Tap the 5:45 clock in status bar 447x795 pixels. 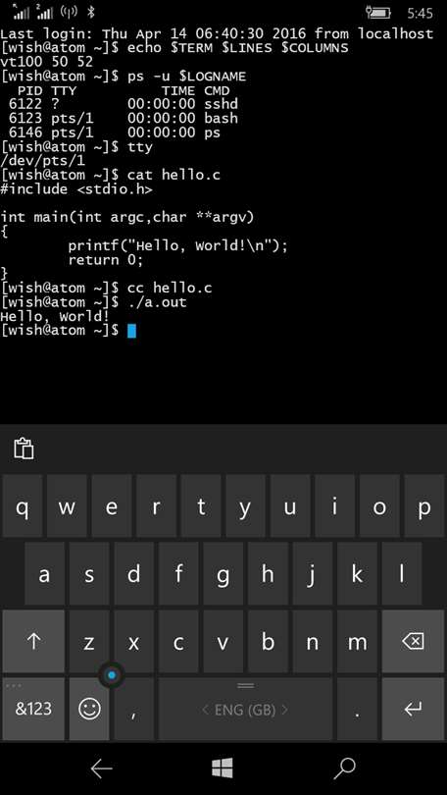[x=420, y=13]
